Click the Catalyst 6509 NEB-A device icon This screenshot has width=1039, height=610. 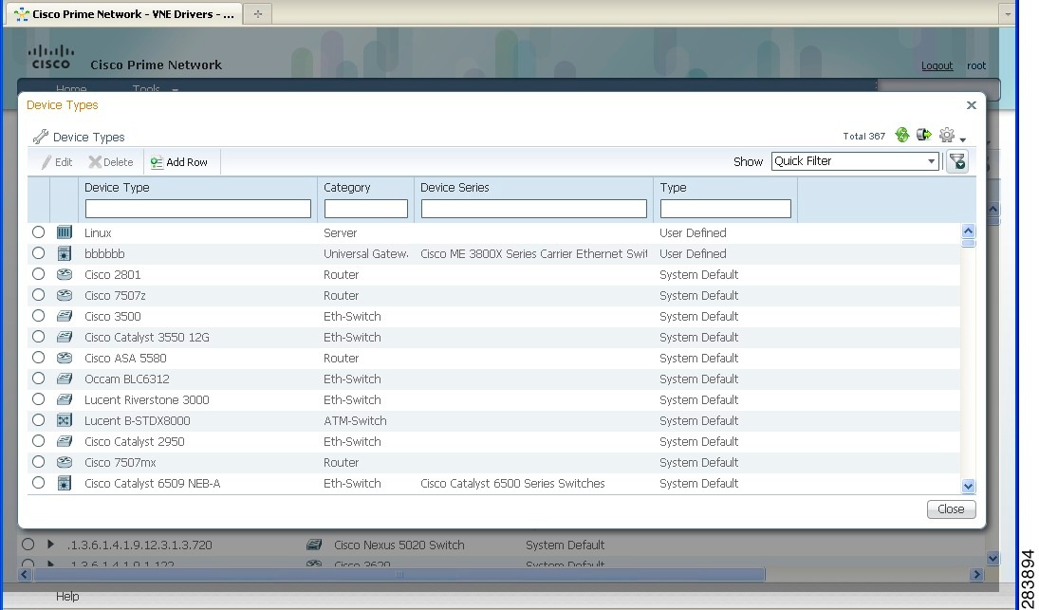coord(65,484)
